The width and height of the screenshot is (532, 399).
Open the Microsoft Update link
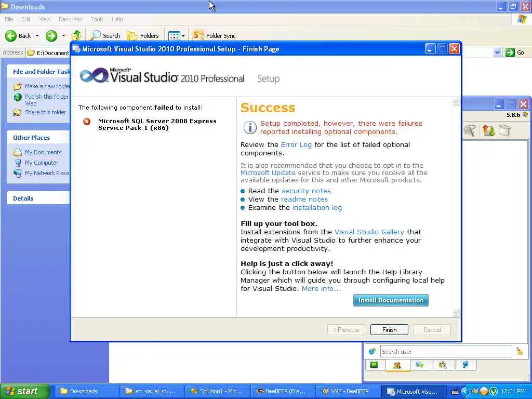(x=268, y=172)
